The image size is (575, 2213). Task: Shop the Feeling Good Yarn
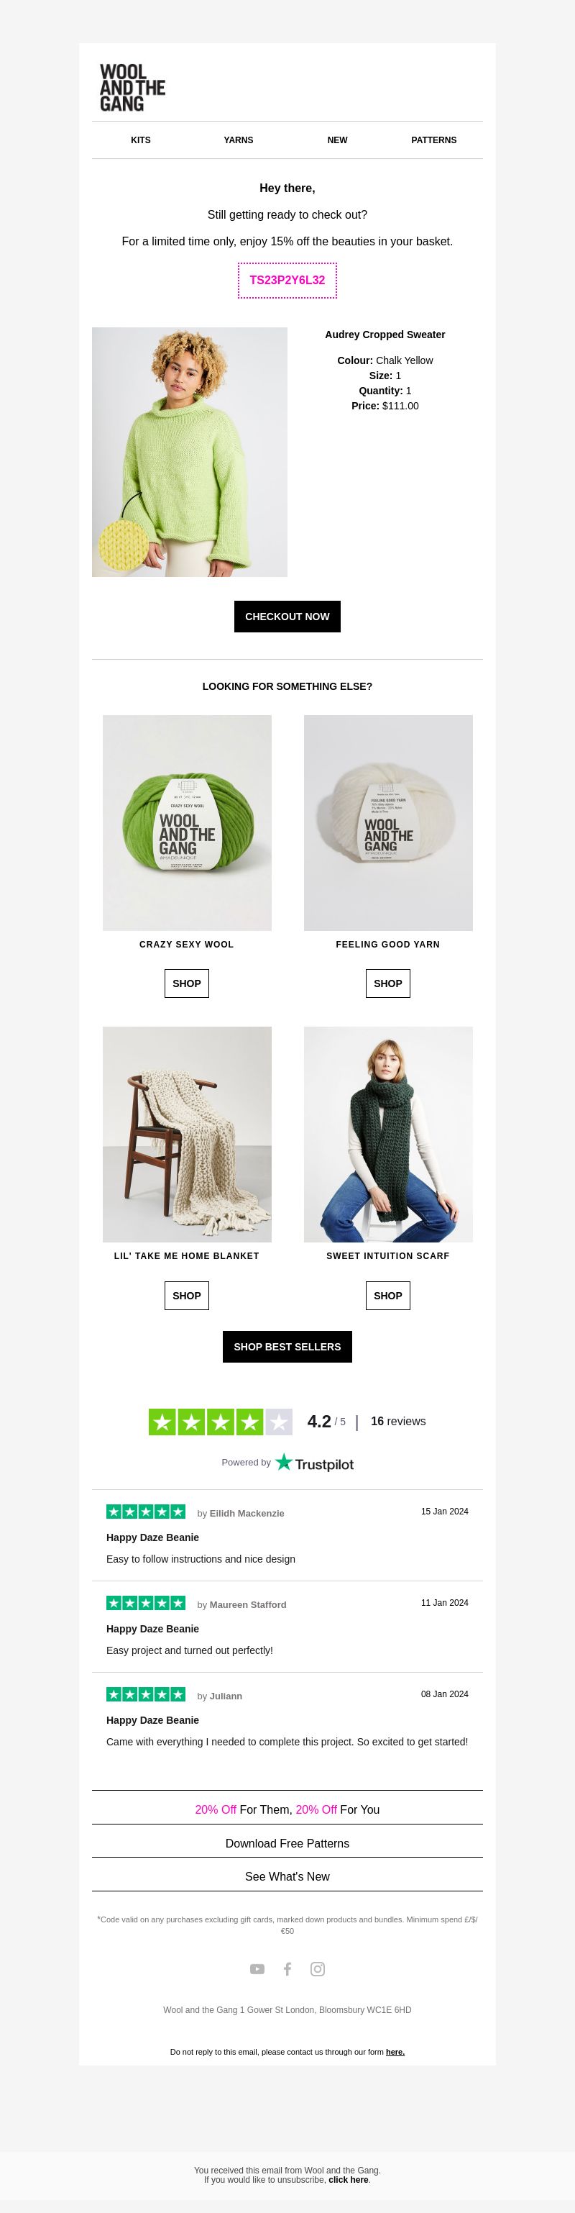coord(388,983)
